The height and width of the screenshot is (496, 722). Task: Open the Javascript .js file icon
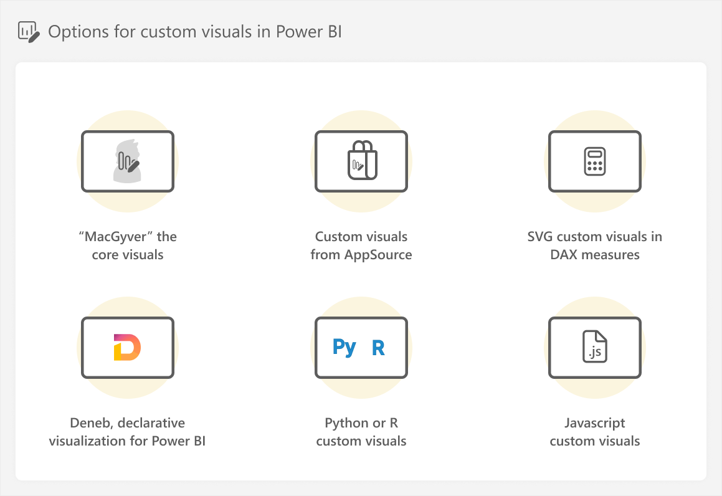[x=595, y=346]
